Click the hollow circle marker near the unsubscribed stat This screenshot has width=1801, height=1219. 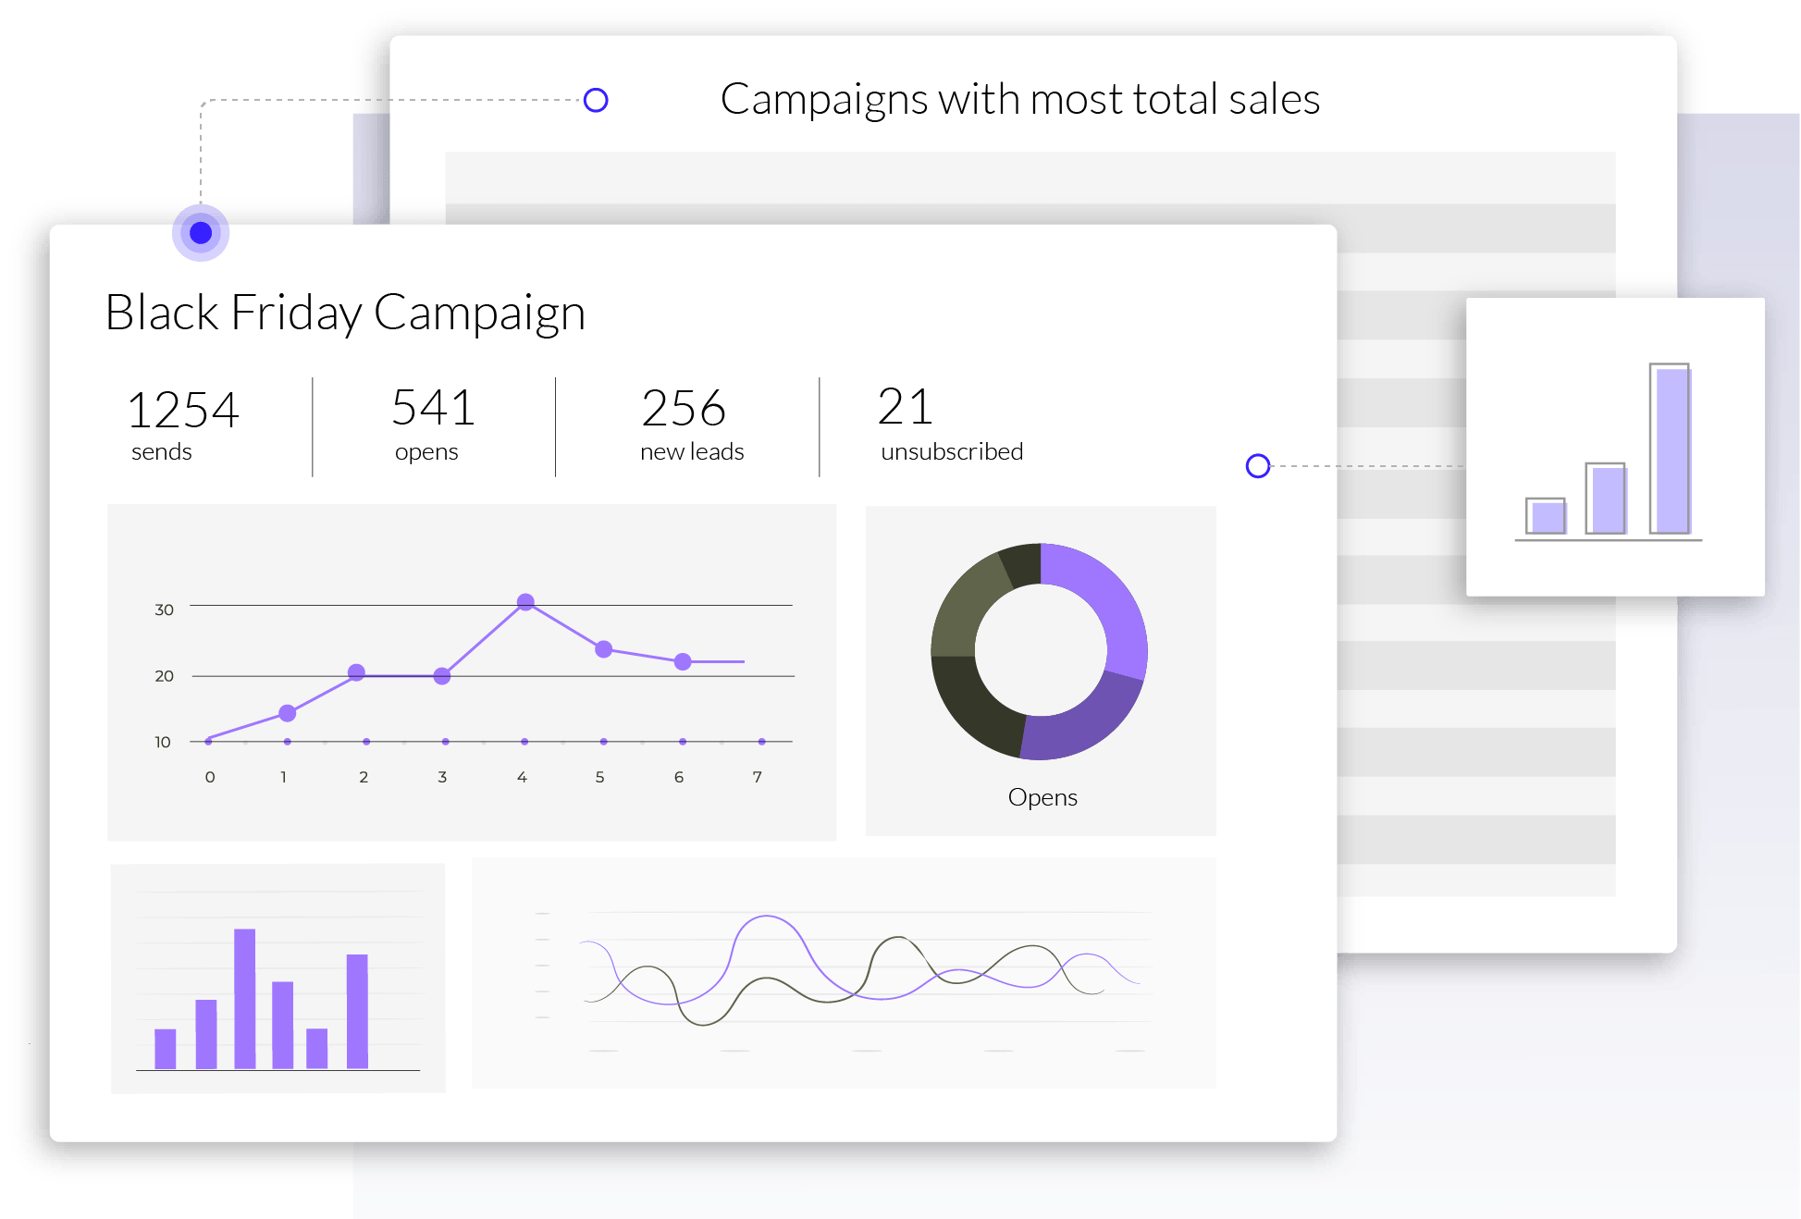(1257, 465)
